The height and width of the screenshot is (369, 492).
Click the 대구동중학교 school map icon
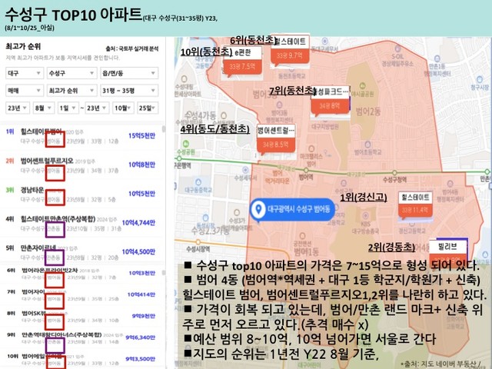(x=198, y=182)
